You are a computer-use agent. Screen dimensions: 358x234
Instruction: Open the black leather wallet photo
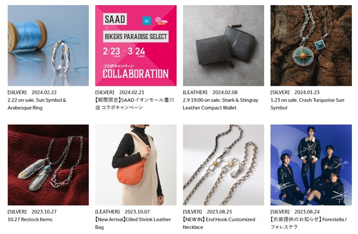[x=223, y=45]
